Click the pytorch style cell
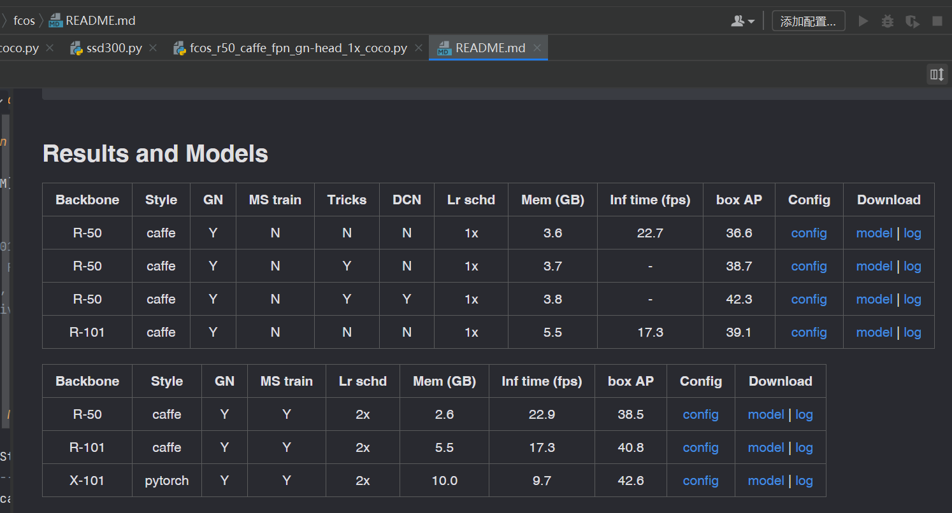 pyautogui.click(x=167, y=481)
